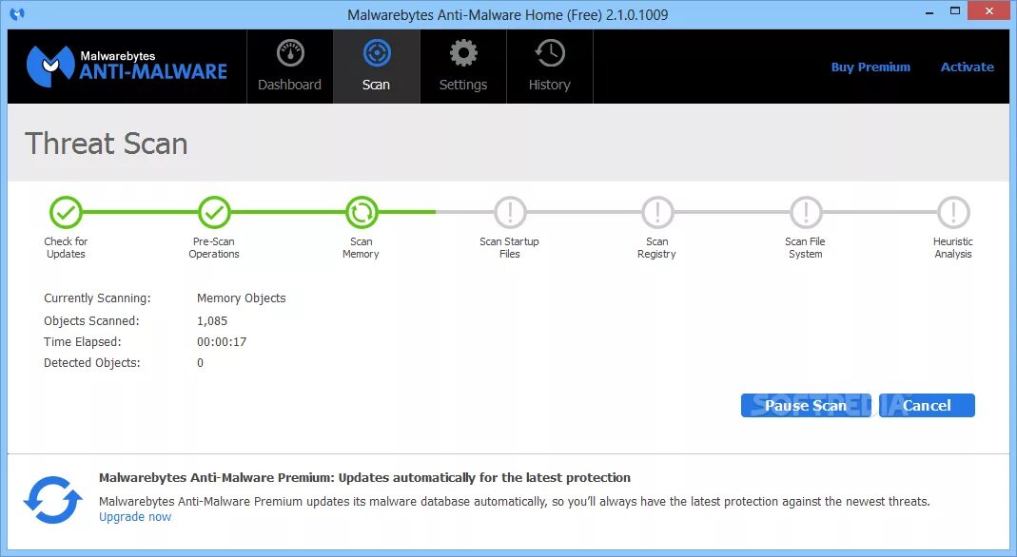Click the Pre-Scan Operations checkmark icon
This screenshot has width=1017, height=557.
point(214,212)
